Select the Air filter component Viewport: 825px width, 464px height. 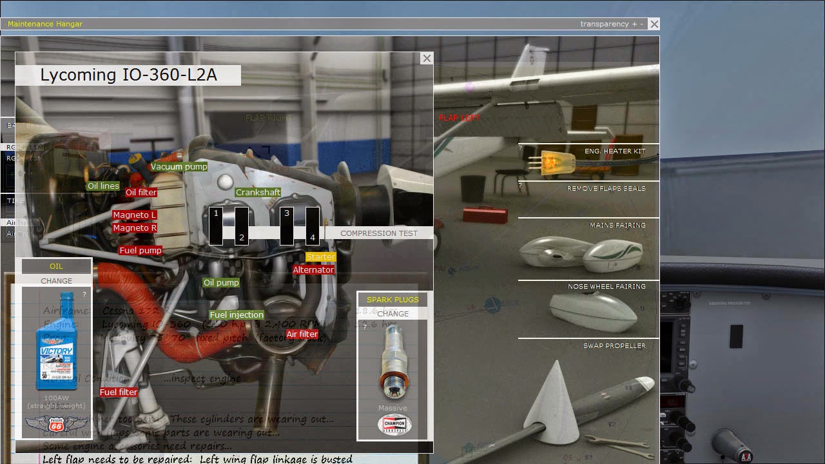[x=302, y=334]
